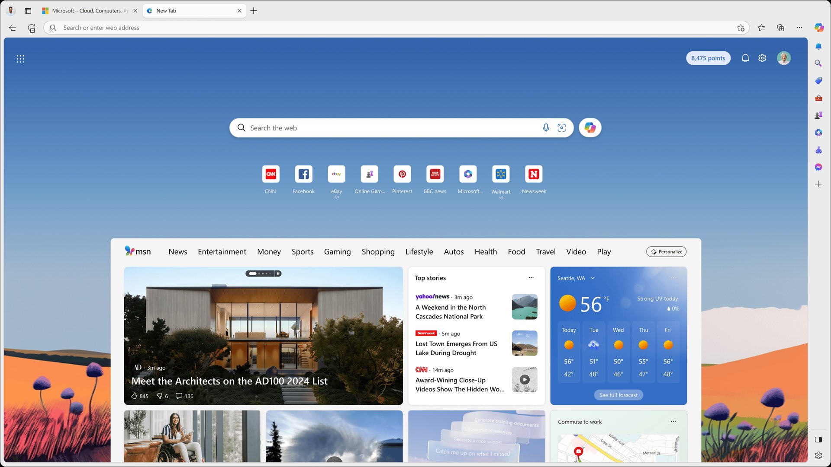Open Microsoft Shopping in the sidebar
Screen dimensions: 831x467
(x=818, y=81)
